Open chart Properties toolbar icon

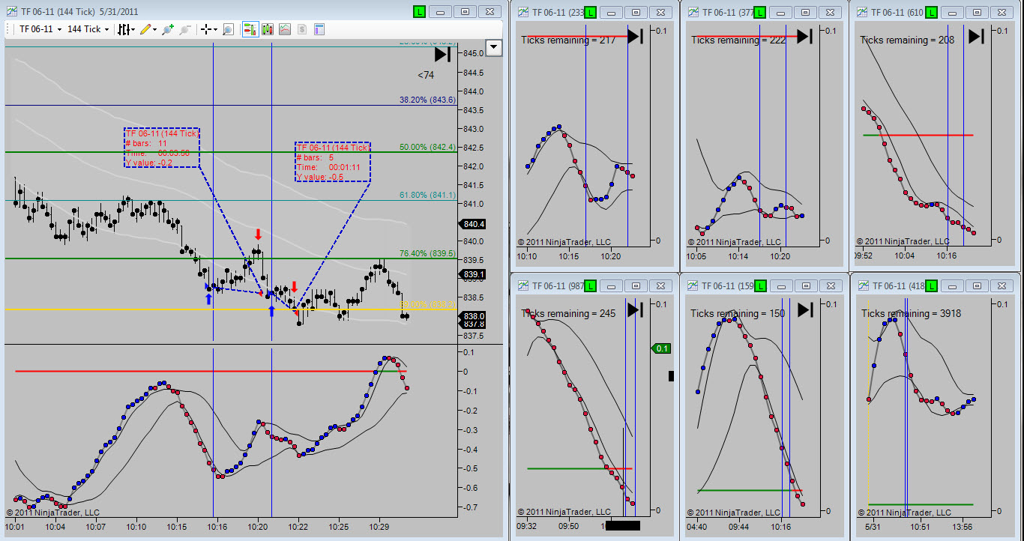319,29
